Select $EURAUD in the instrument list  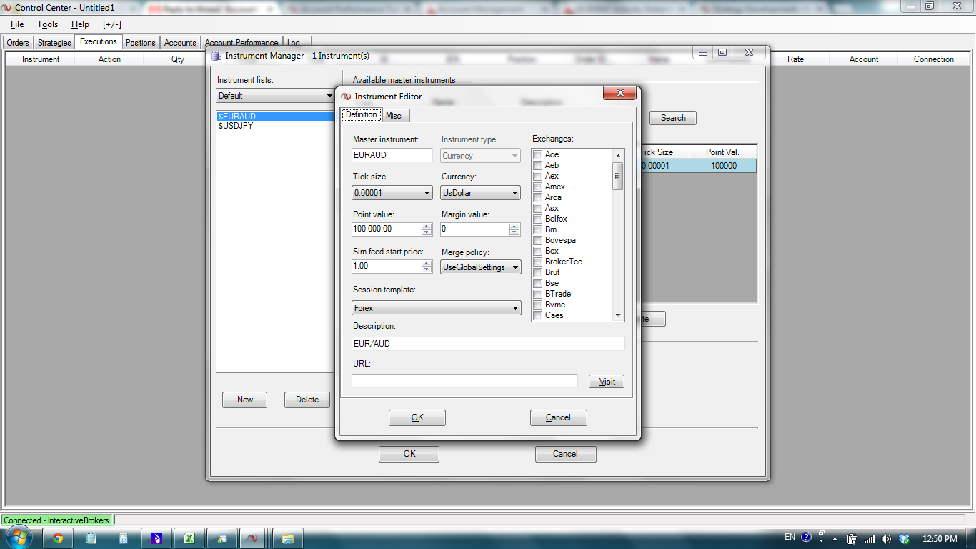(275, 117)
